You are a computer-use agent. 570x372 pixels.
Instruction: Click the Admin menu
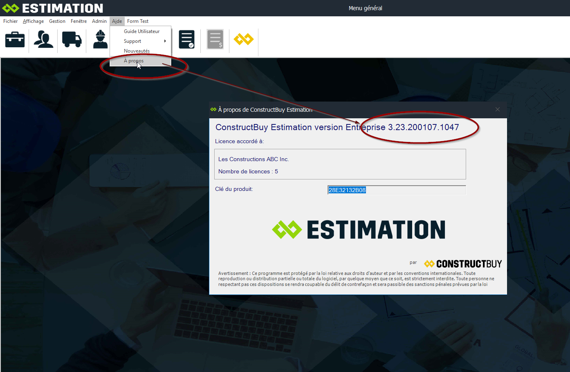click(x=99, y=21)
